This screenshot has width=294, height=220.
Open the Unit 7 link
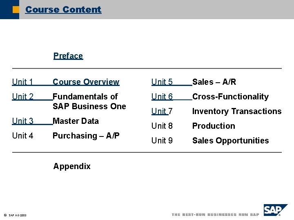click(x=162, y=111)
